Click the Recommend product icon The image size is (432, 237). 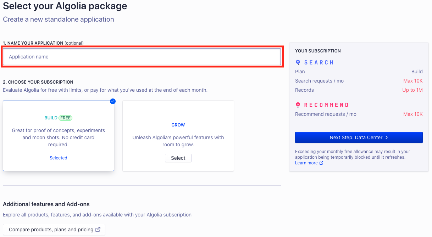[298, 105]
